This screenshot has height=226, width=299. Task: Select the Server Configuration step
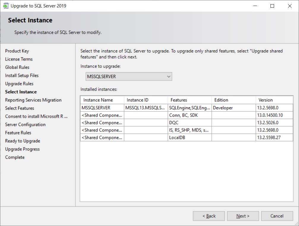pos(25,125)
